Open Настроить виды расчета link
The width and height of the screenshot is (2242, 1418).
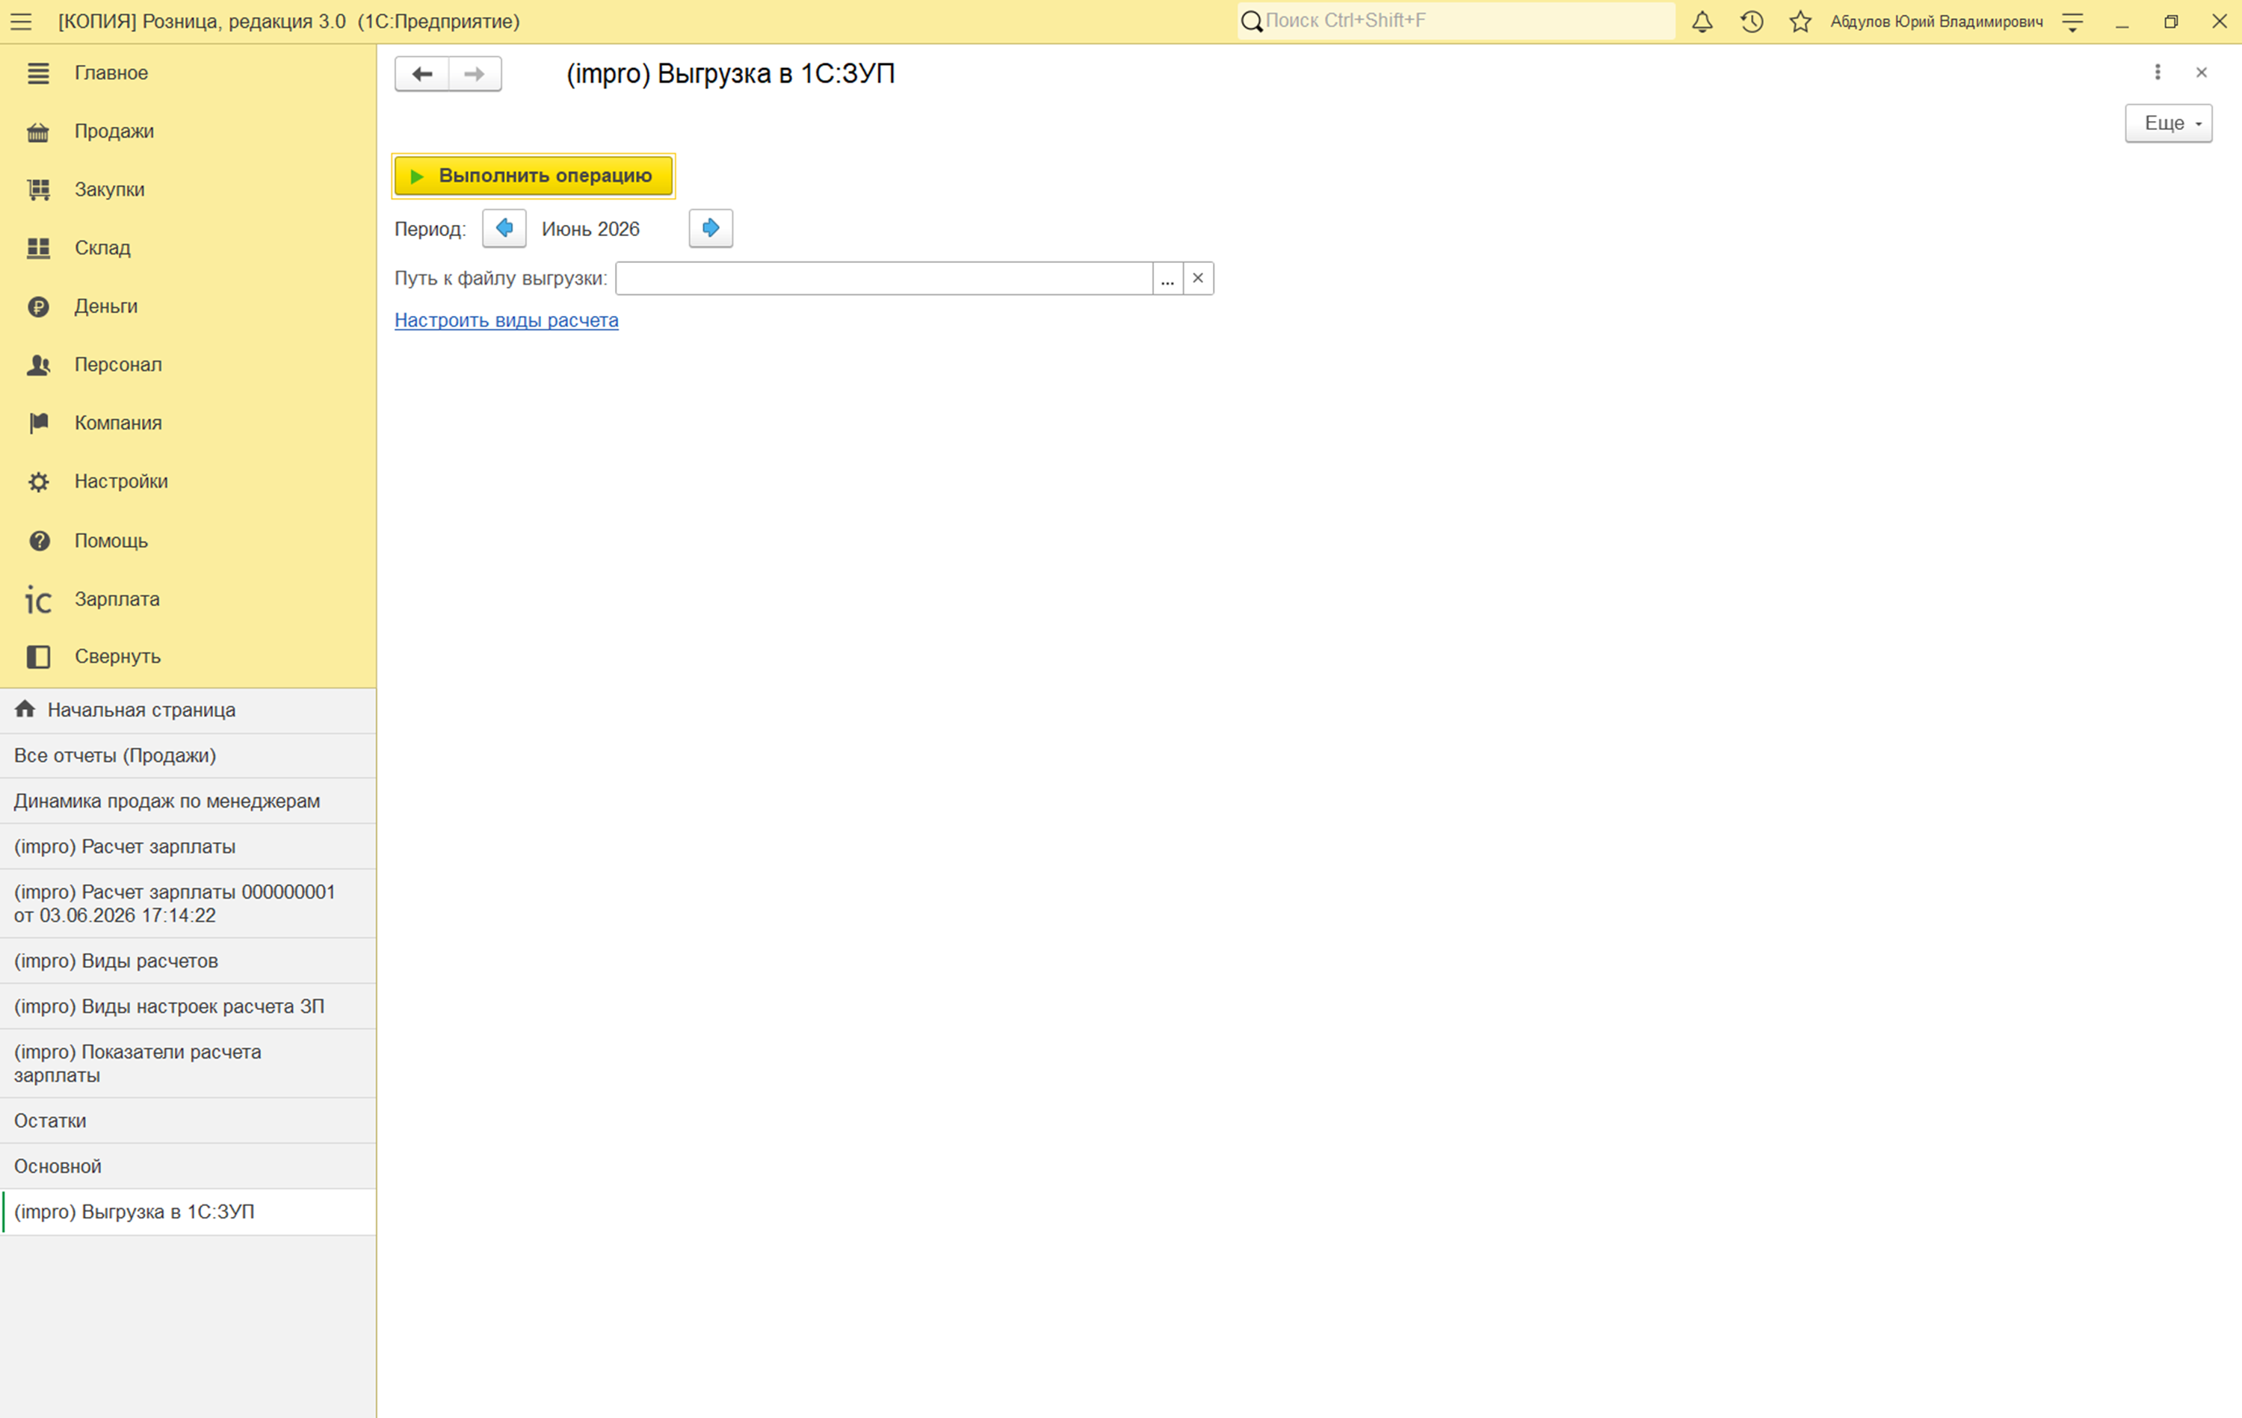[507, 321]
